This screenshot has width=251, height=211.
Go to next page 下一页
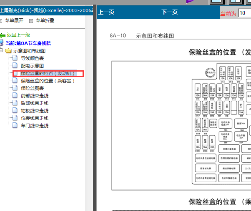(x=170, y=12)
